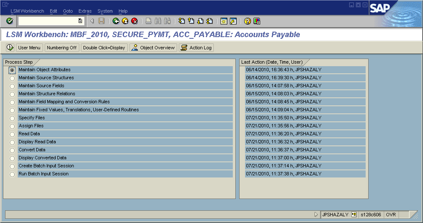Image resolution: width=423 pixels, height=223 pixels.
Task: Select the Maintain Source Fields radio button
Action: click(12, 86)
